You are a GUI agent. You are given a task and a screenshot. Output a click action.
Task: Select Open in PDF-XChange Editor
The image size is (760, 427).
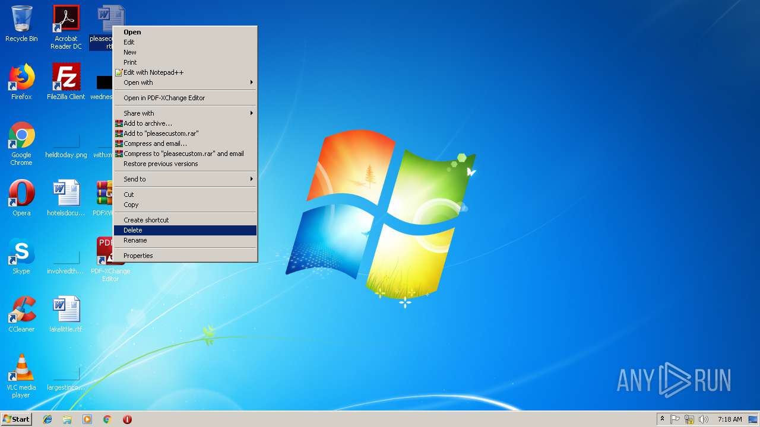click(x=185, y=98)
